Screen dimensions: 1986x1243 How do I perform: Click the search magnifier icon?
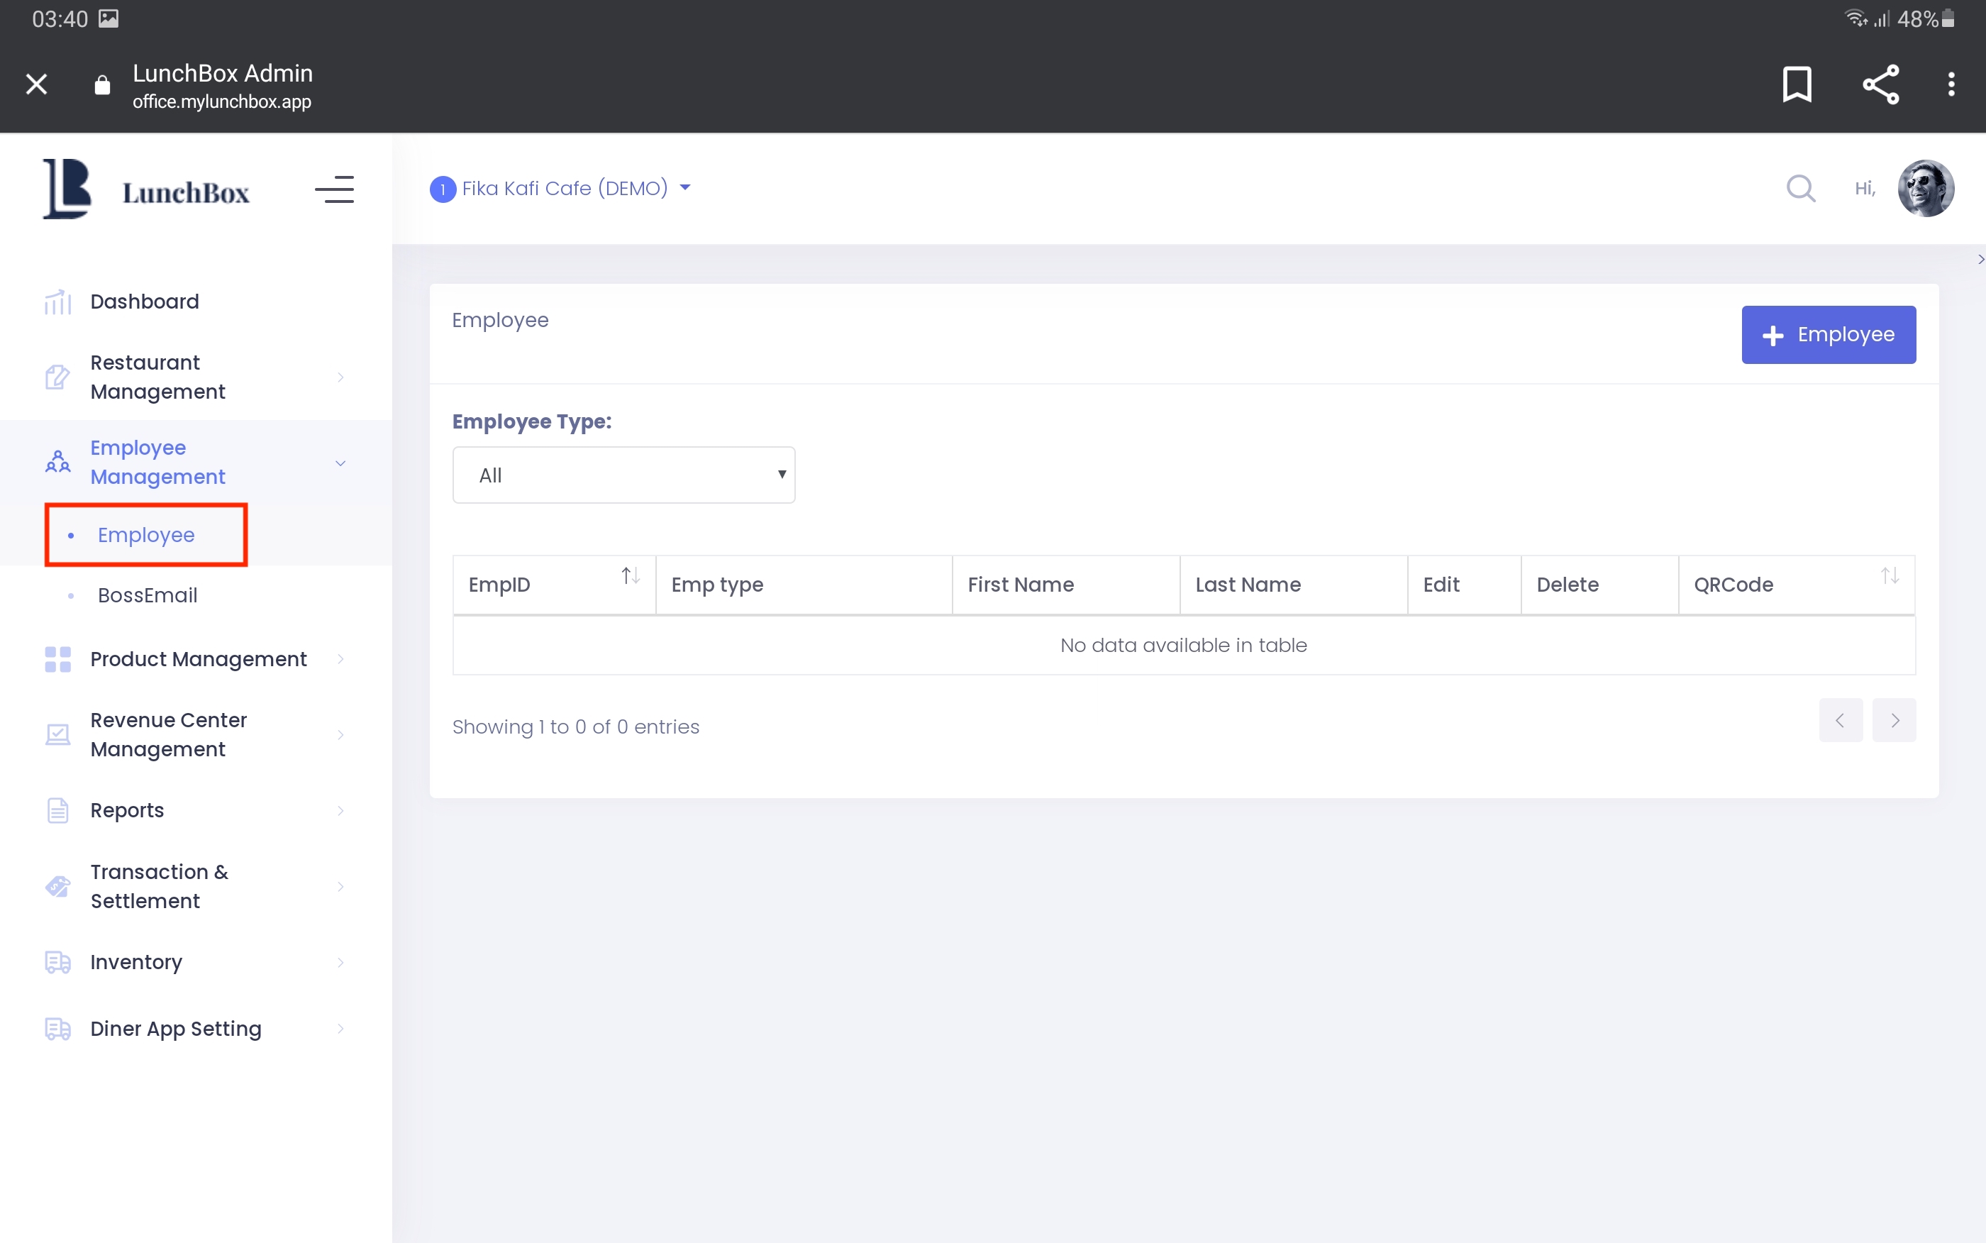tap(1800, 188)
